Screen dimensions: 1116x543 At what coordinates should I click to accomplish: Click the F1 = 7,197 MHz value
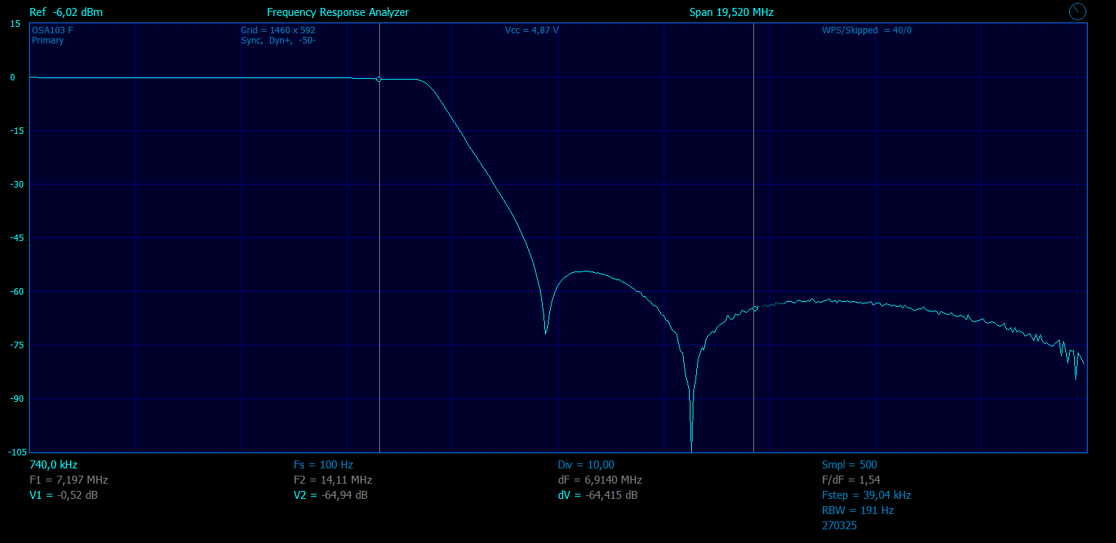(x=69, y=480)
